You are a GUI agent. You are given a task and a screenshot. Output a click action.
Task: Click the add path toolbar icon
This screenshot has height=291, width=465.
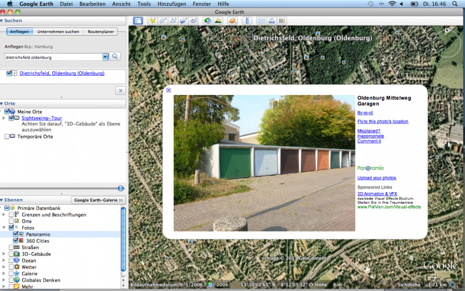[173, 21]
